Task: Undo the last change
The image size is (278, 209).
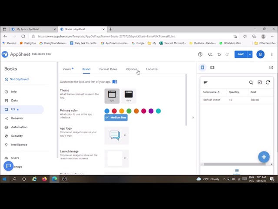Action: click(219, 54)
